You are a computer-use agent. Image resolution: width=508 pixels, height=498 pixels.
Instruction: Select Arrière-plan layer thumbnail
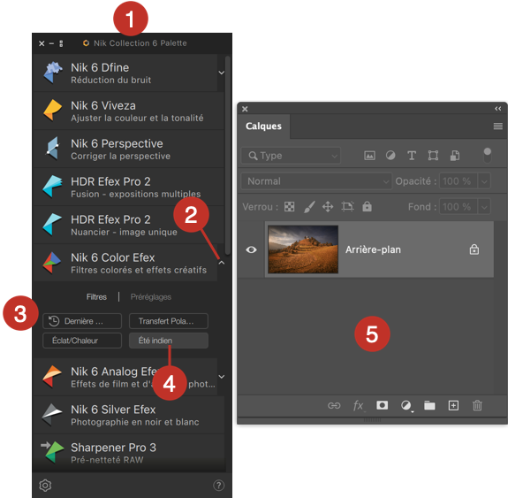click(x=303, y=249)
